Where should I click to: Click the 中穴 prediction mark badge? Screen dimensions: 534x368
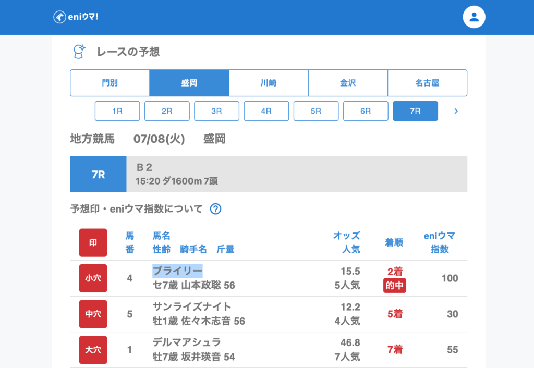coord(93,314)
